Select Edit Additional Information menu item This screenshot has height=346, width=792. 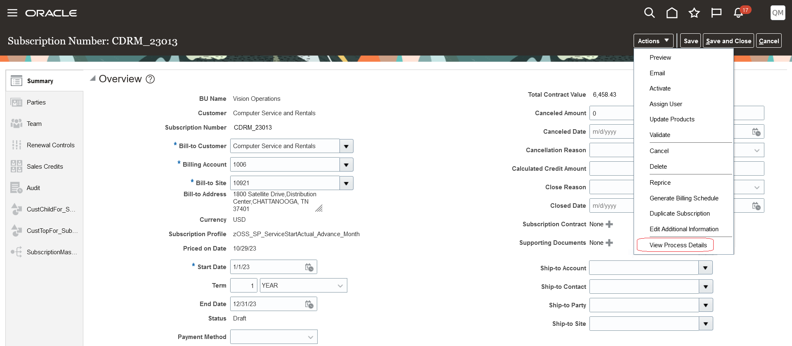[684, 229]
